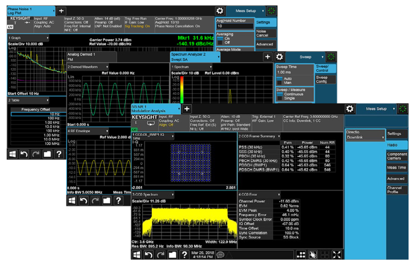
Task: Click green sweep indicator beside Sweep menu
Action: click(331, 57)
